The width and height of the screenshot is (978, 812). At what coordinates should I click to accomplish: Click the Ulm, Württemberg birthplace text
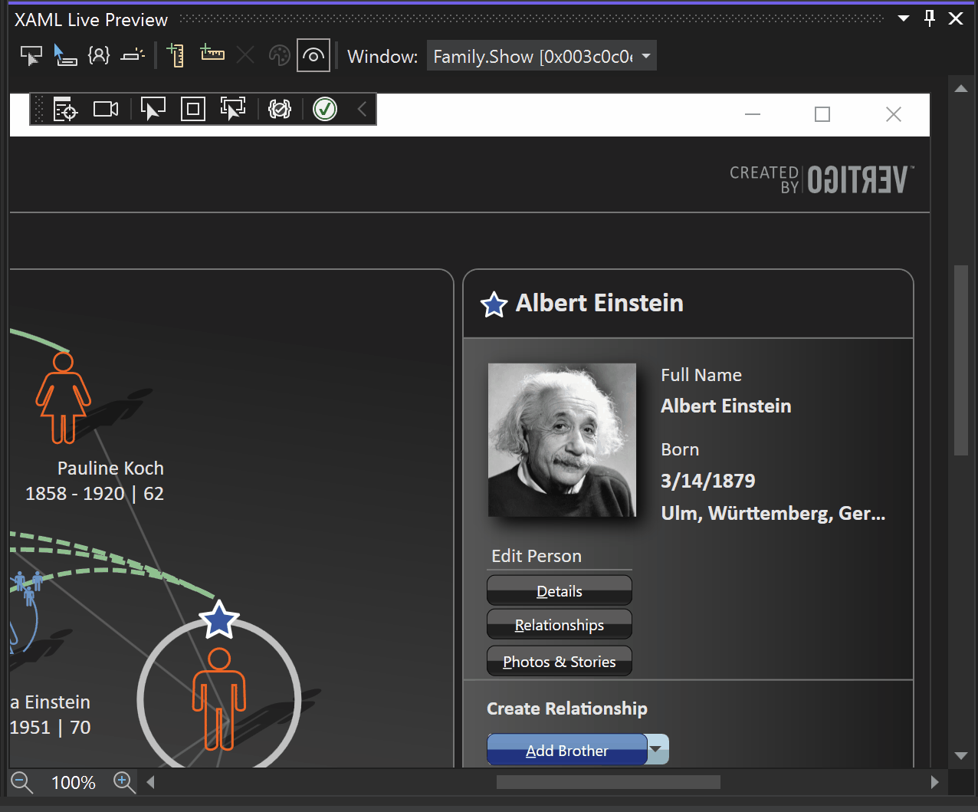tap(773, 513)
